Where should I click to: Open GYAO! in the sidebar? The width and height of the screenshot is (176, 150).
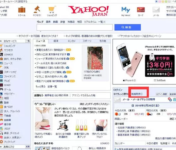click(x=7, y=85)
